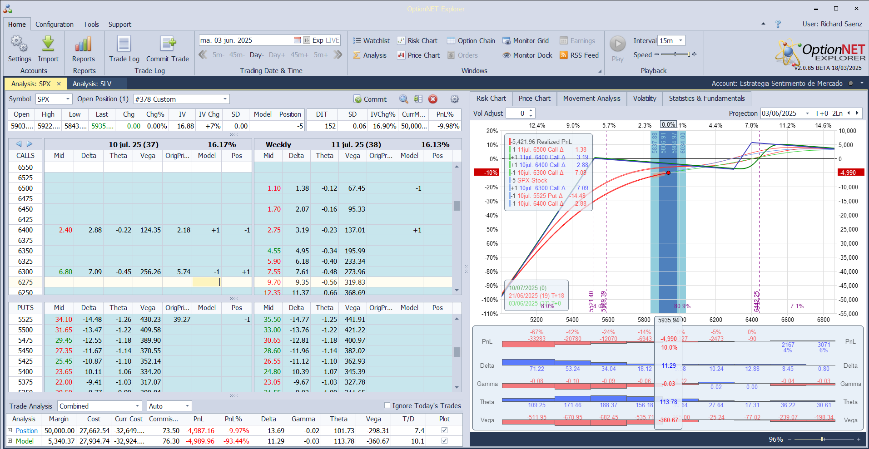Screen dimensions: 869x449
Task: Open the Projection date dropdown
Action: pos(807,113)
